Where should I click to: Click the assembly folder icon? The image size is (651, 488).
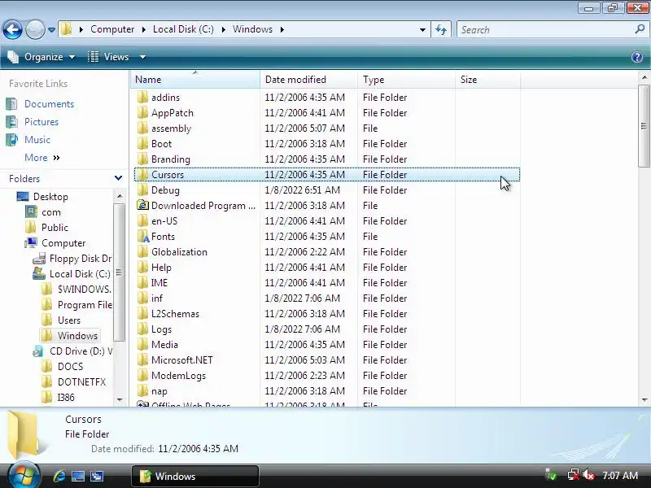coord(142,129)
